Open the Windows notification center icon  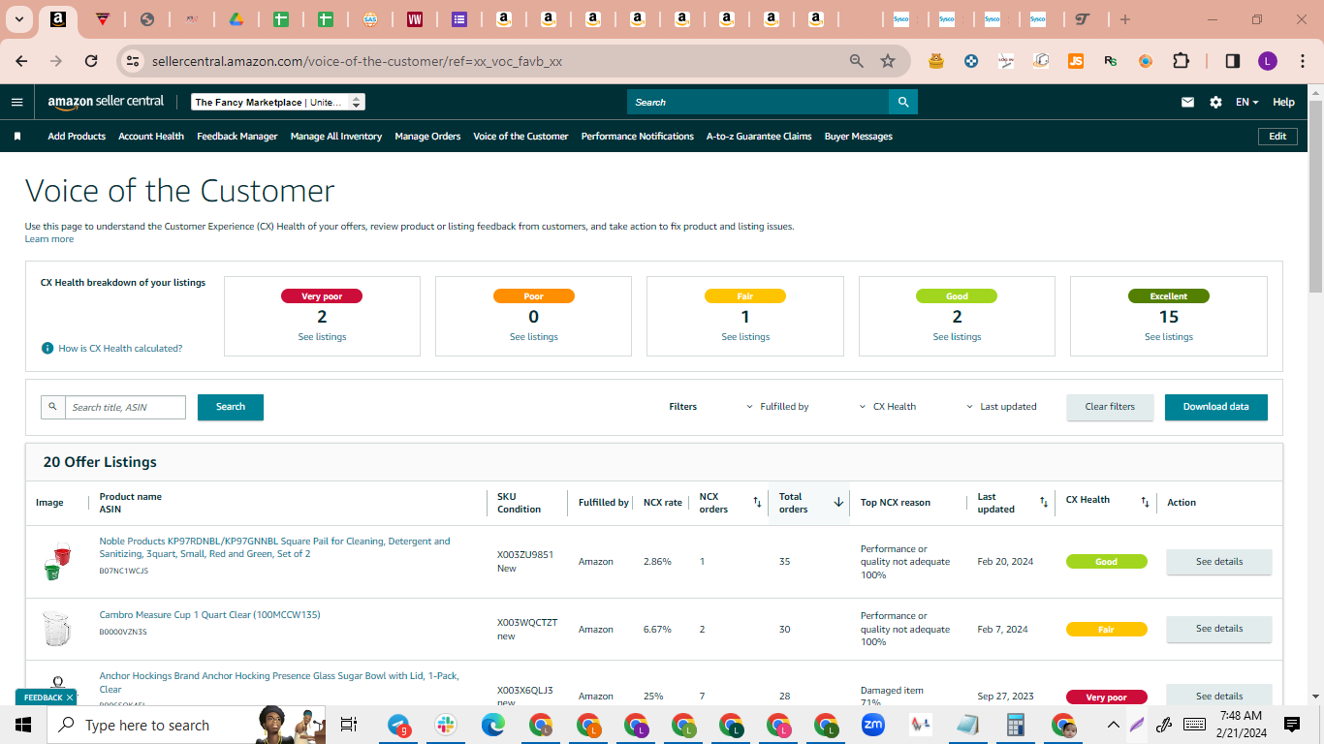[1292, 725]
